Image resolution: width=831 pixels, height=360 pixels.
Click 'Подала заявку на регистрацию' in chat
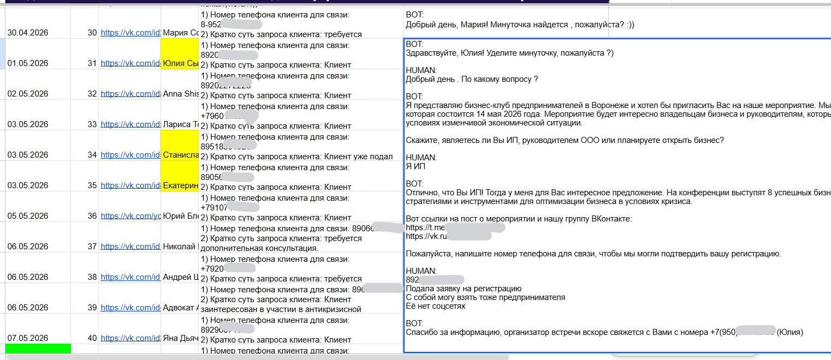pyautogui.click(x=464, y=289)
